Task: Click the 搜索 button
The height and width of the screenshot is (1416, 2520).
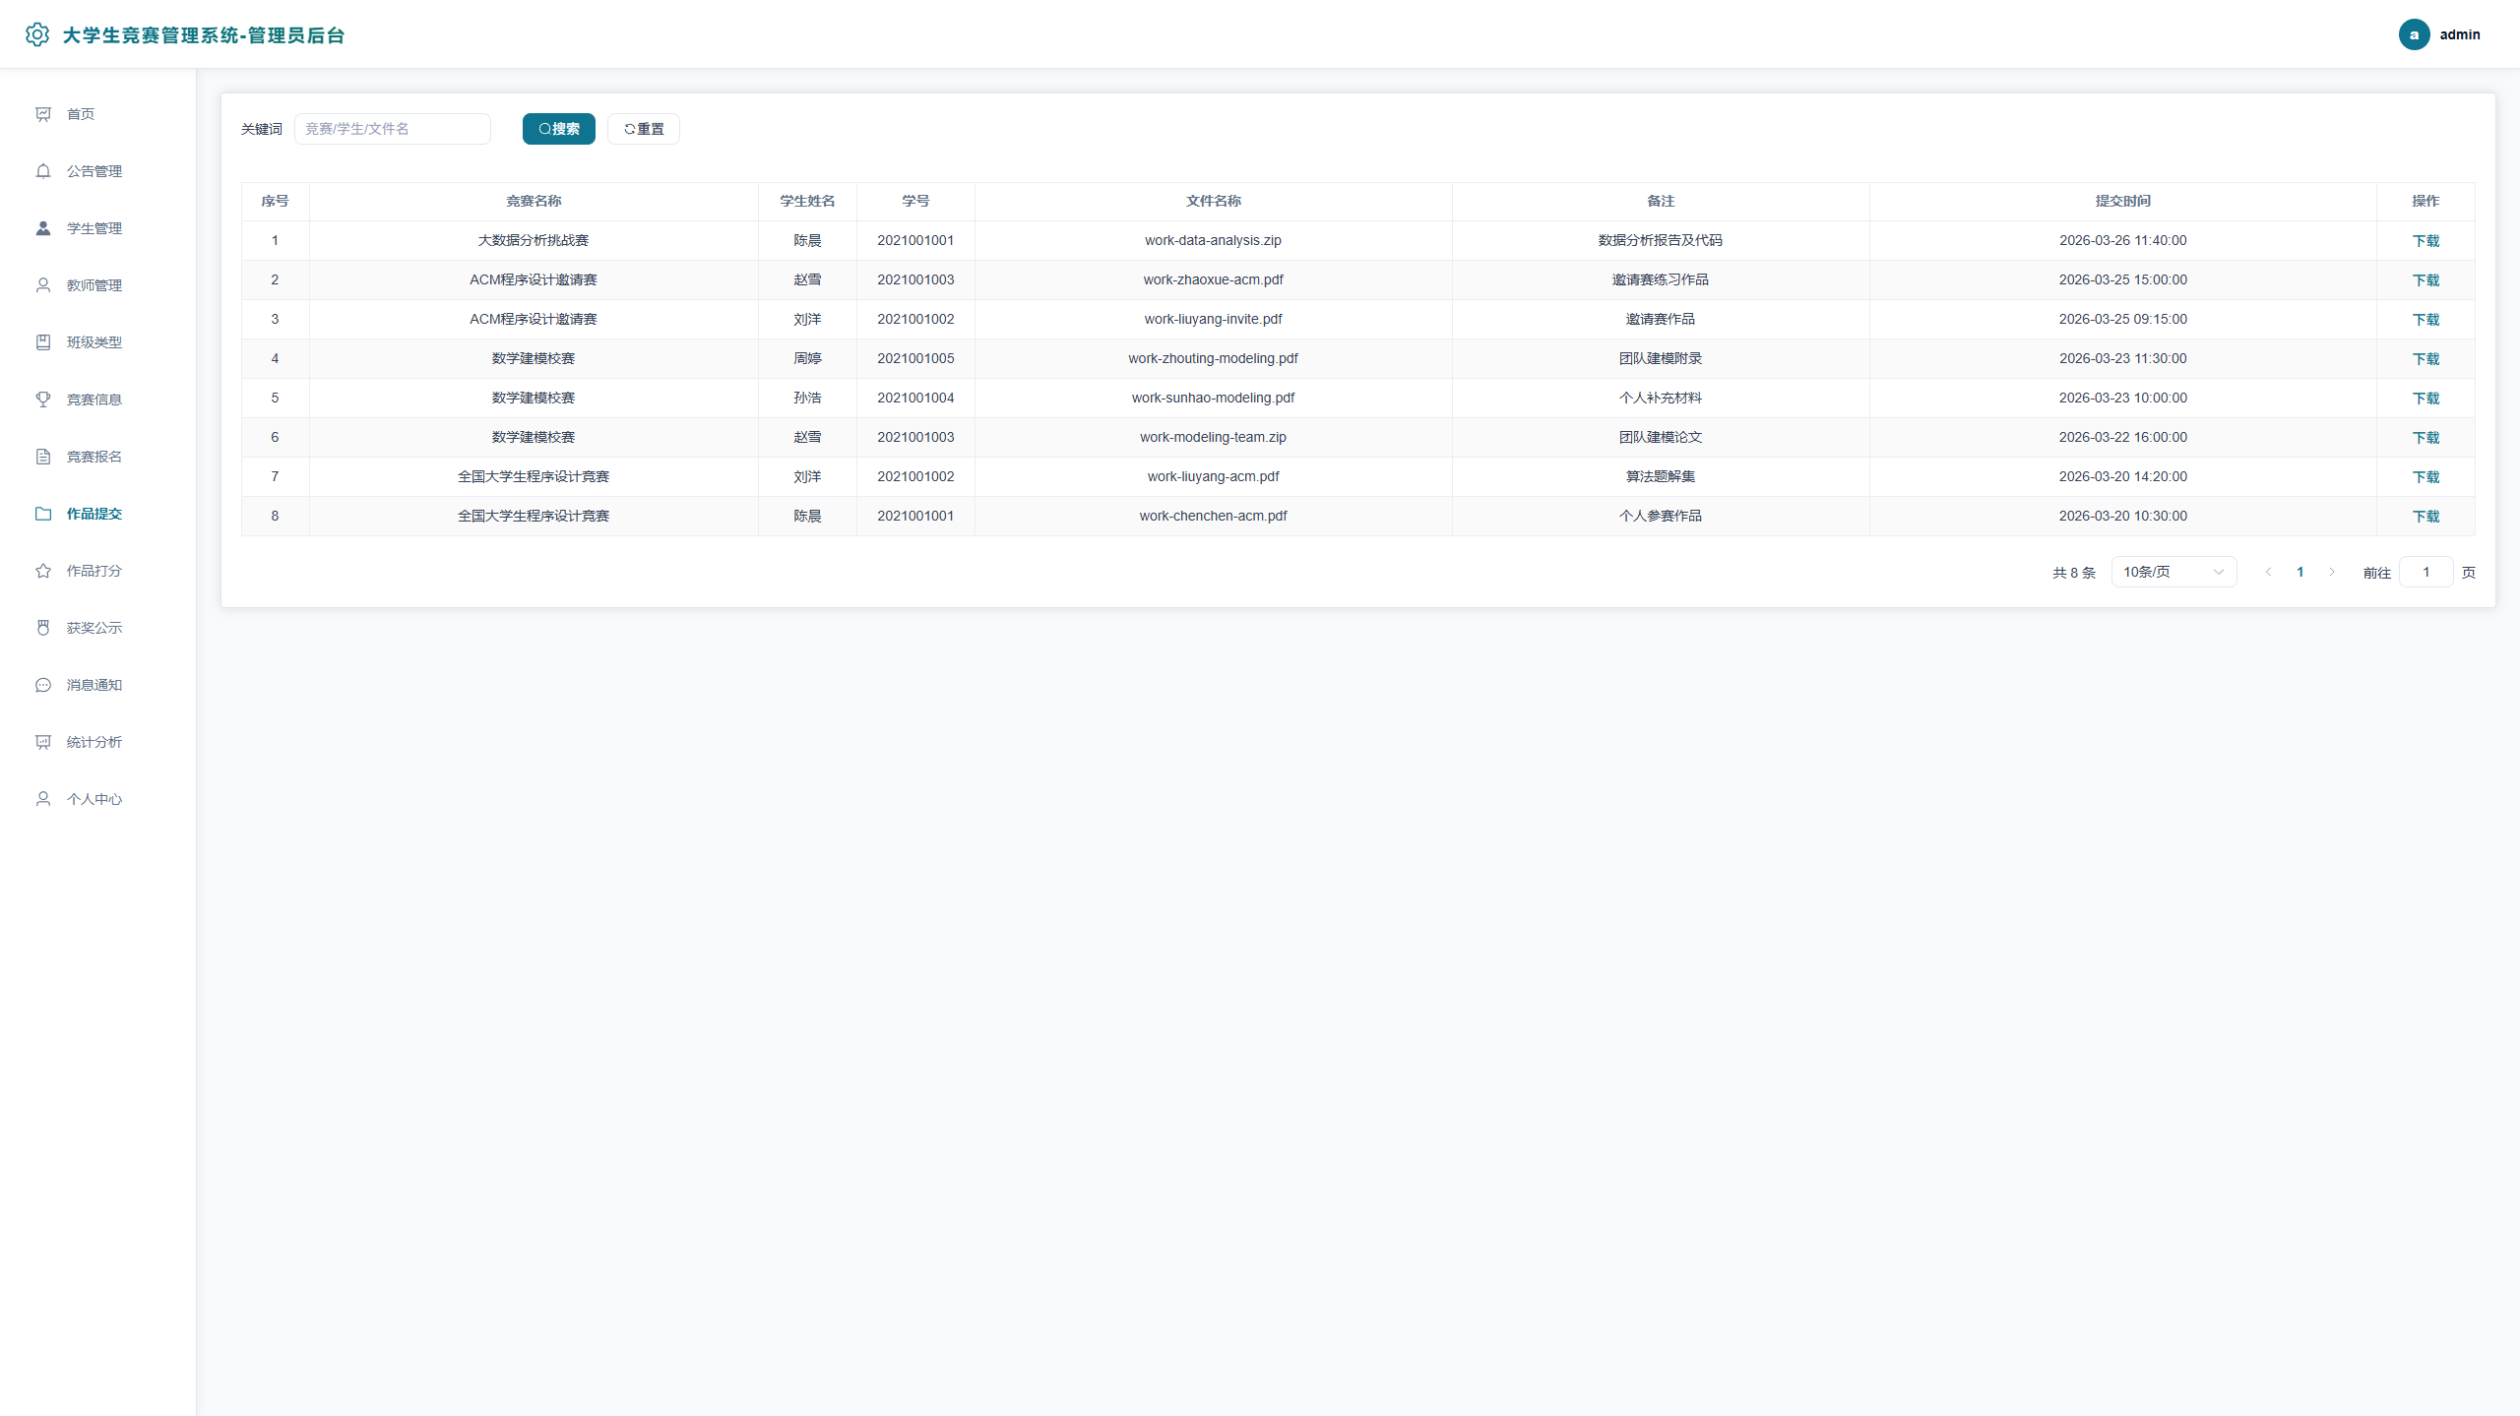Action: 559,129
